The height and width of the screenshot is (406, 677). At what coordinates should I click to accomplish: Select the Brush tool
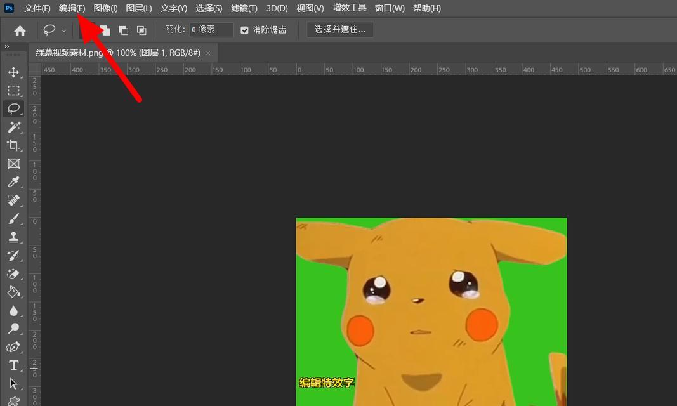pos(13,219)
